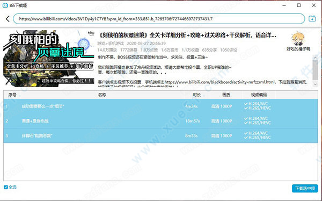This screenshot has width=322, height=201.
Task: Click the 时长 column header
Action: coord(196,95)
